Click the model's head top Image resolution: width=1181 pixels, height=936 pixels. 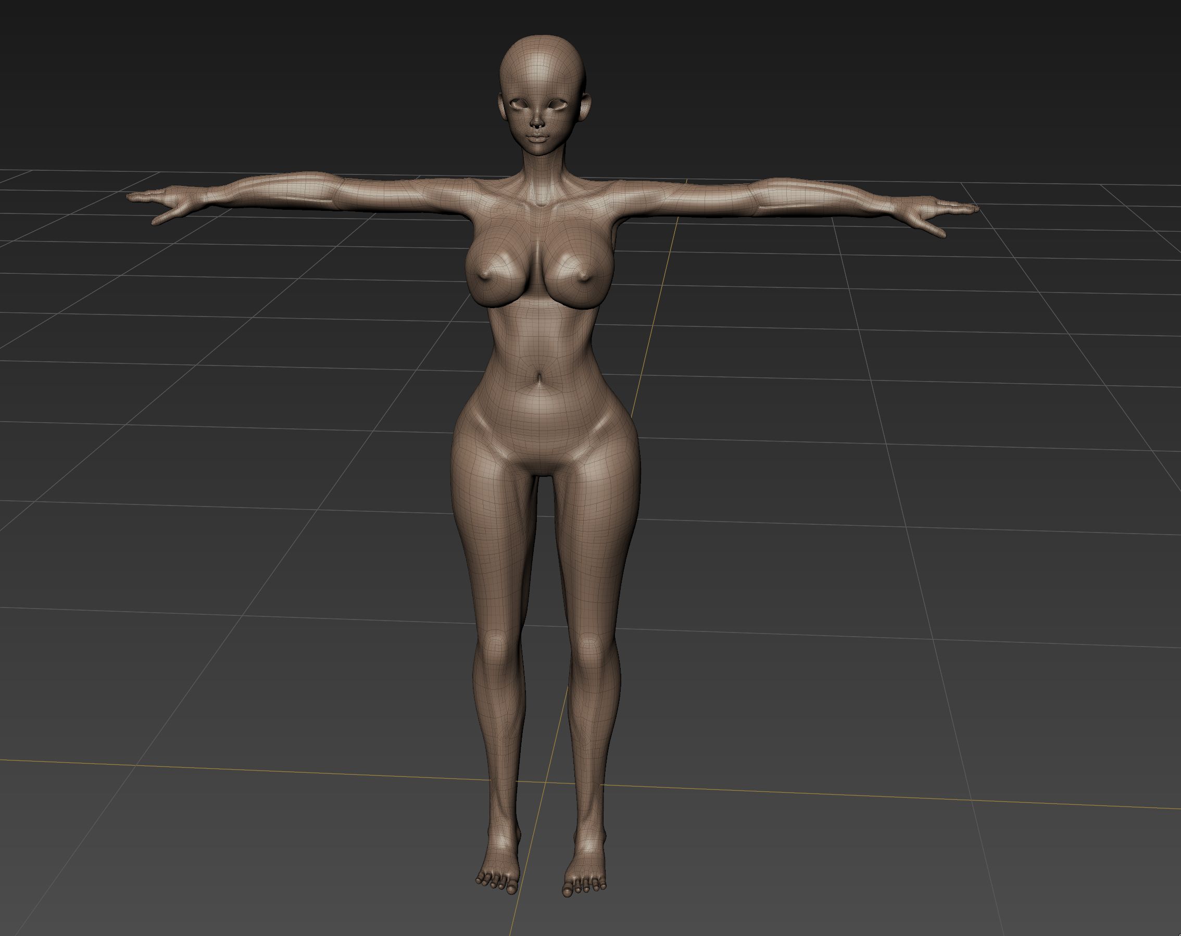[543, 43]
